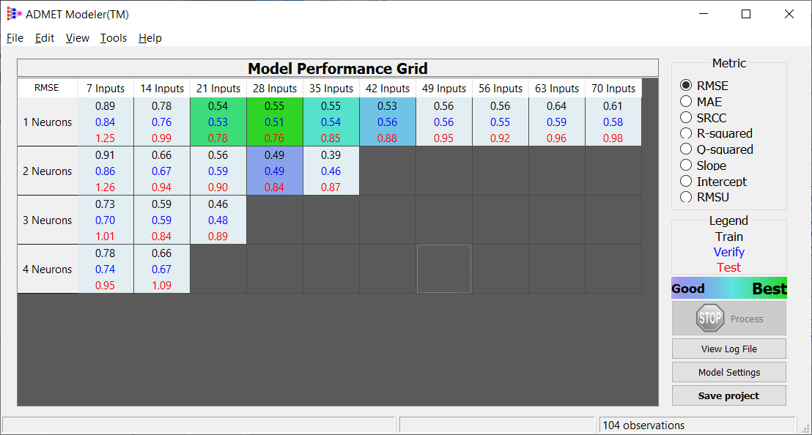Select the MAE metric radio button
The height and width of the screenshot is (435, 812).
pyautogui.click(x=686, y=101)
